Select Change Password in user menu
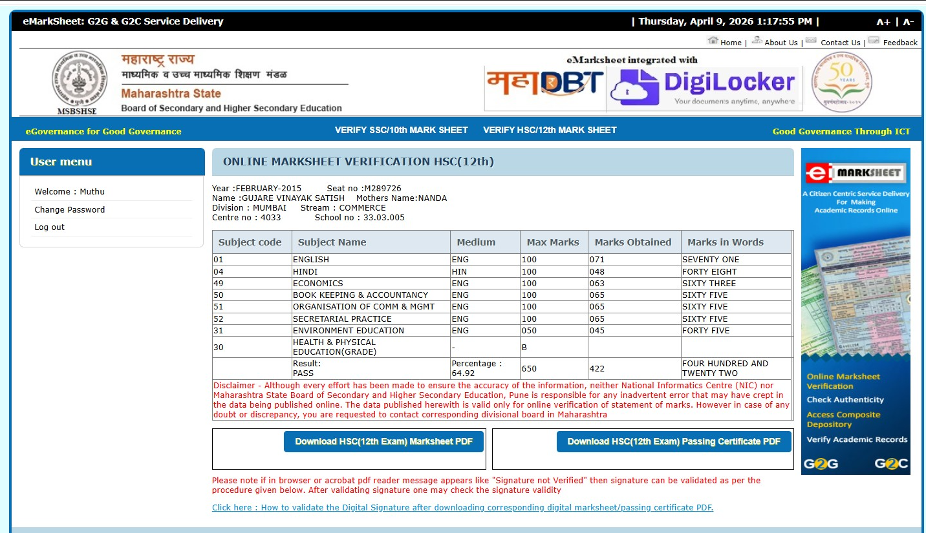The width and height of the screenshot is (926, 533). 70,209
